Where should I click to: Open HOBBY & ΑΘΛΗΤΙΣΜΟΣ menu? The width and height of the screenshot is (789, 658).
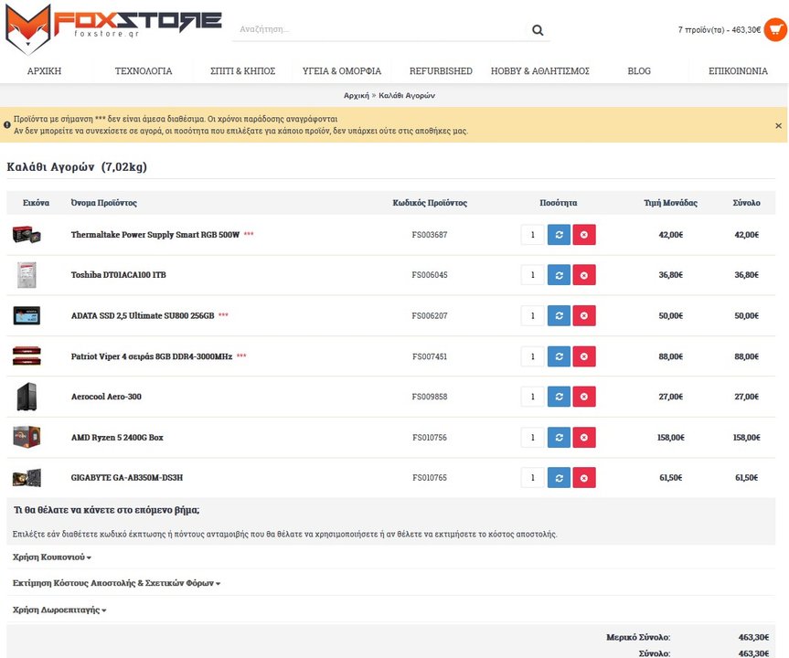pyautogui.click(x=540, y=71)
